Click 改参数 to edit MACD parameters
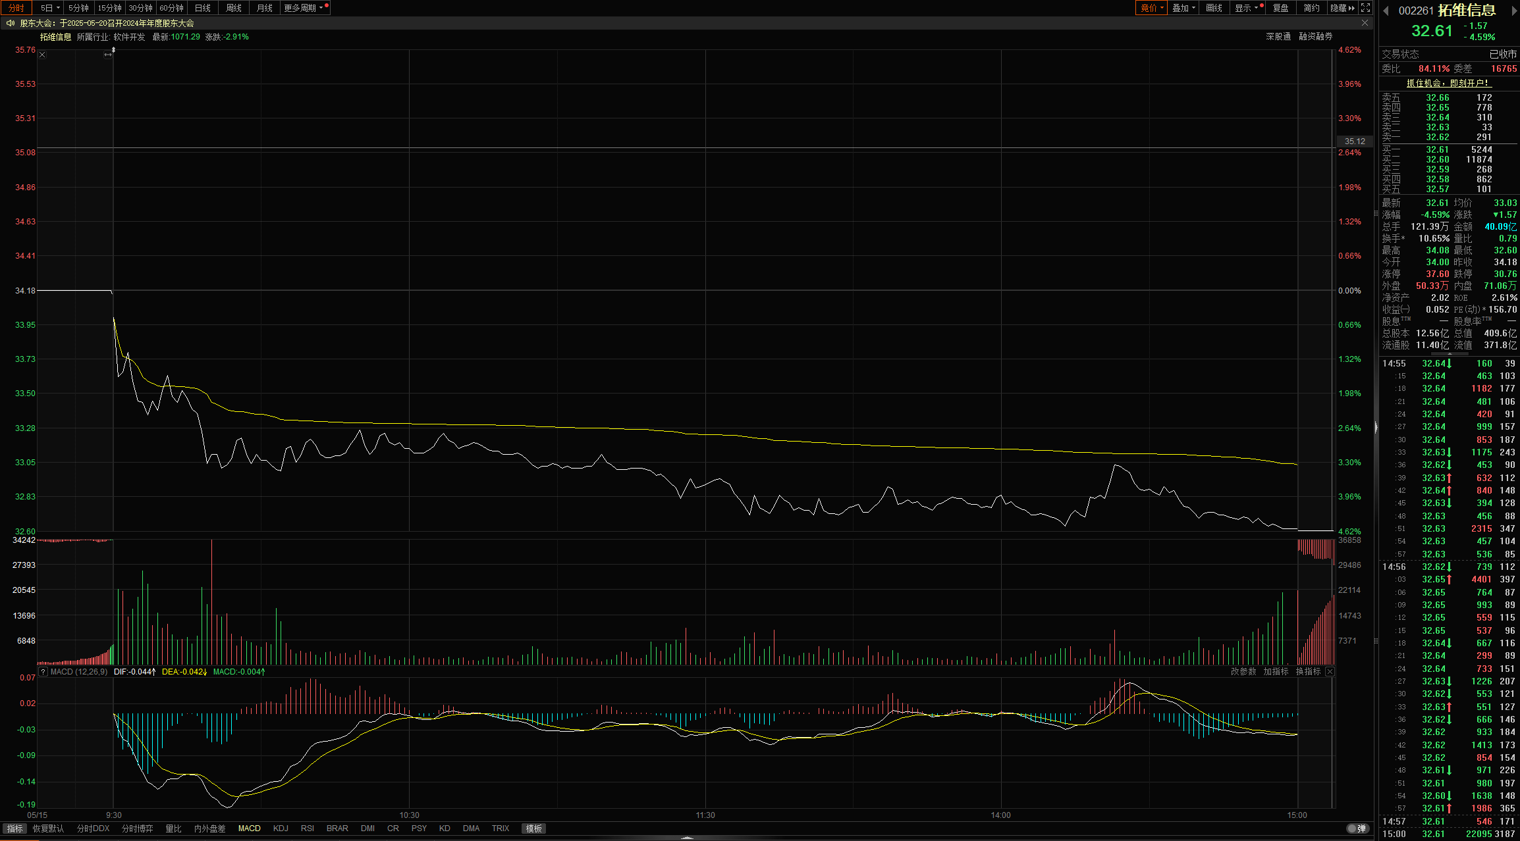 pyautogui.click(x=1243, y=672)
